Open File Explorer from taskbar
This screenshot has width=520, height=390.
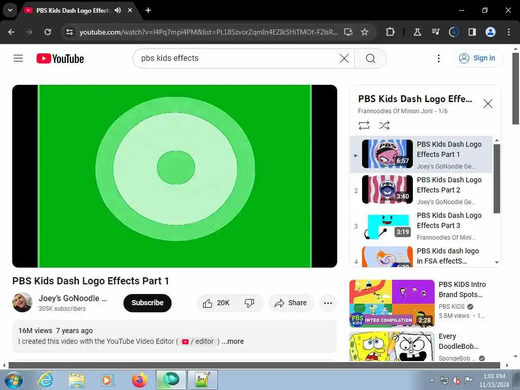(77, 380)
